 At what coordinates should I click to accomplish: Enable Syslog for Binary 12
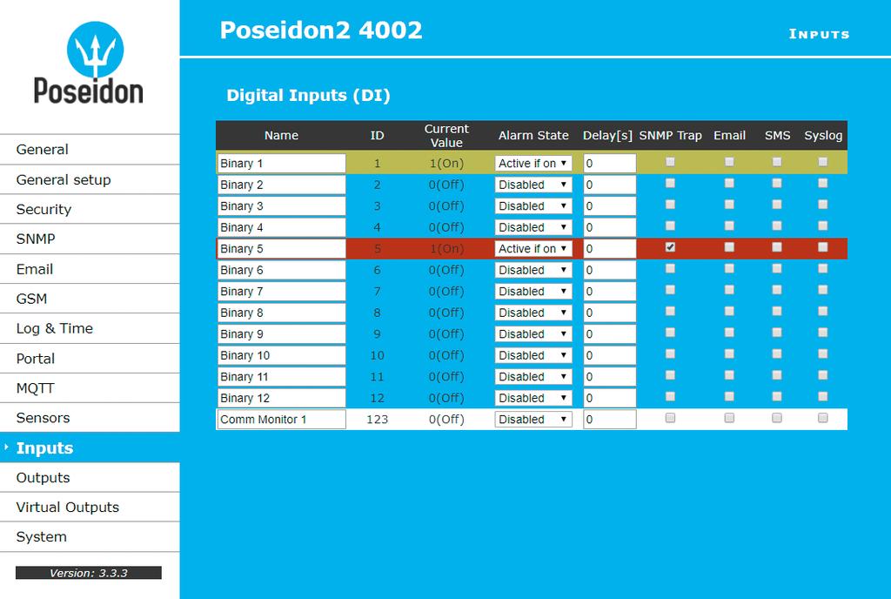point(823,396)
